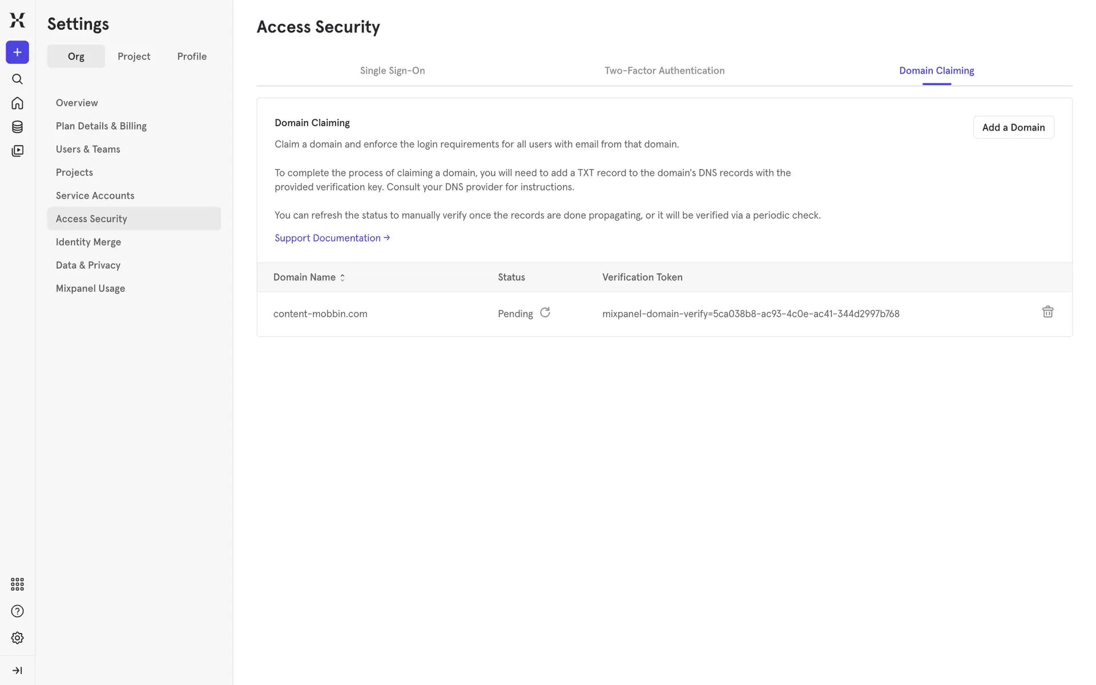Click the Add a Domain button
Screen dimensions: 1096x685
click(x=1013, y=127)
